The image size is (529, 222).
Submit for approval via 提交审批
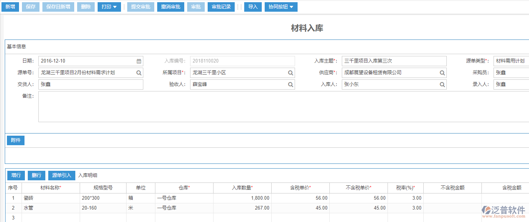(x=140, y=7)
